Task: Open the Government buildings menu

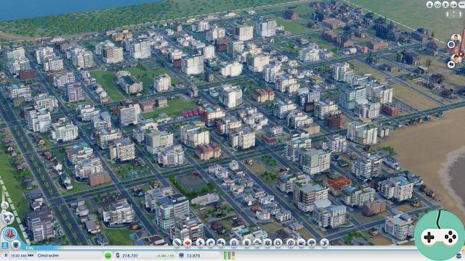Action: 234,243
